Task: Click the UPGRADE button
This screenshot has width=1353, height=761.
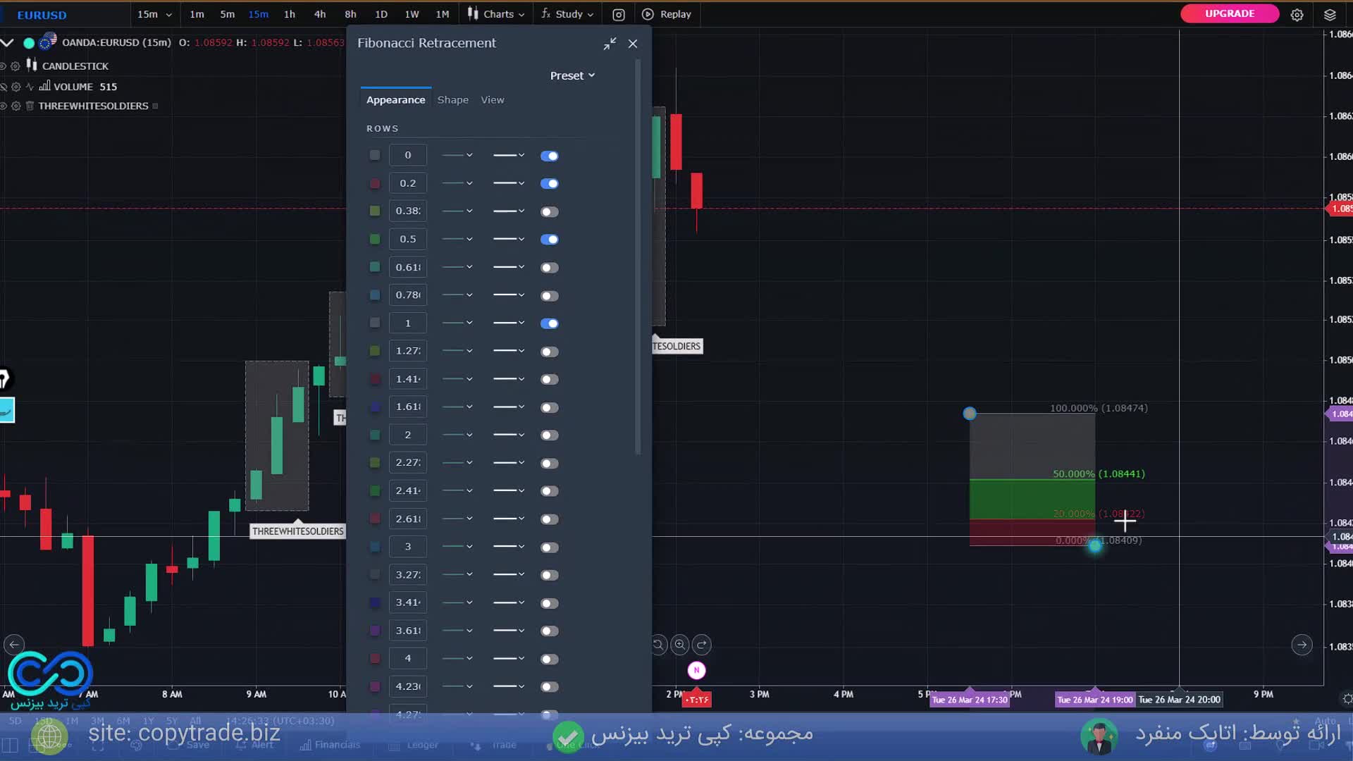Action: pyautogui.click(x=1229, y=13)
